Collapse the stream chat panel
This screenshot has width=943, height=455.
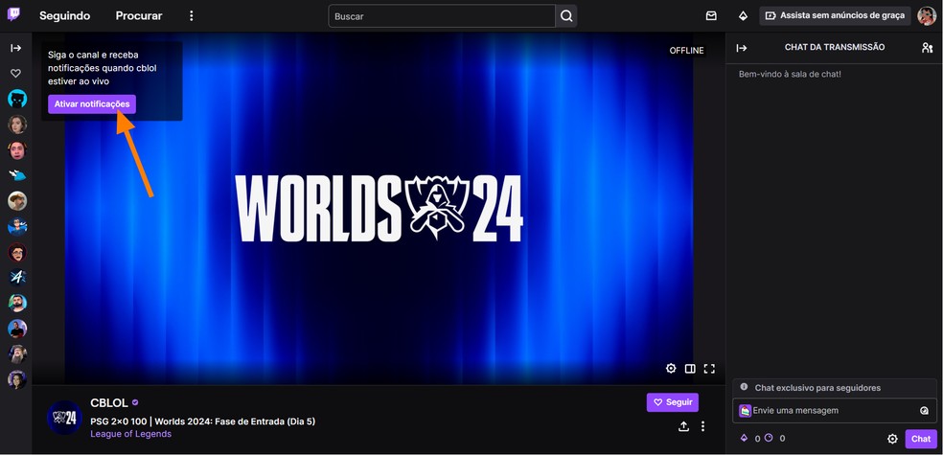point(742,48)
